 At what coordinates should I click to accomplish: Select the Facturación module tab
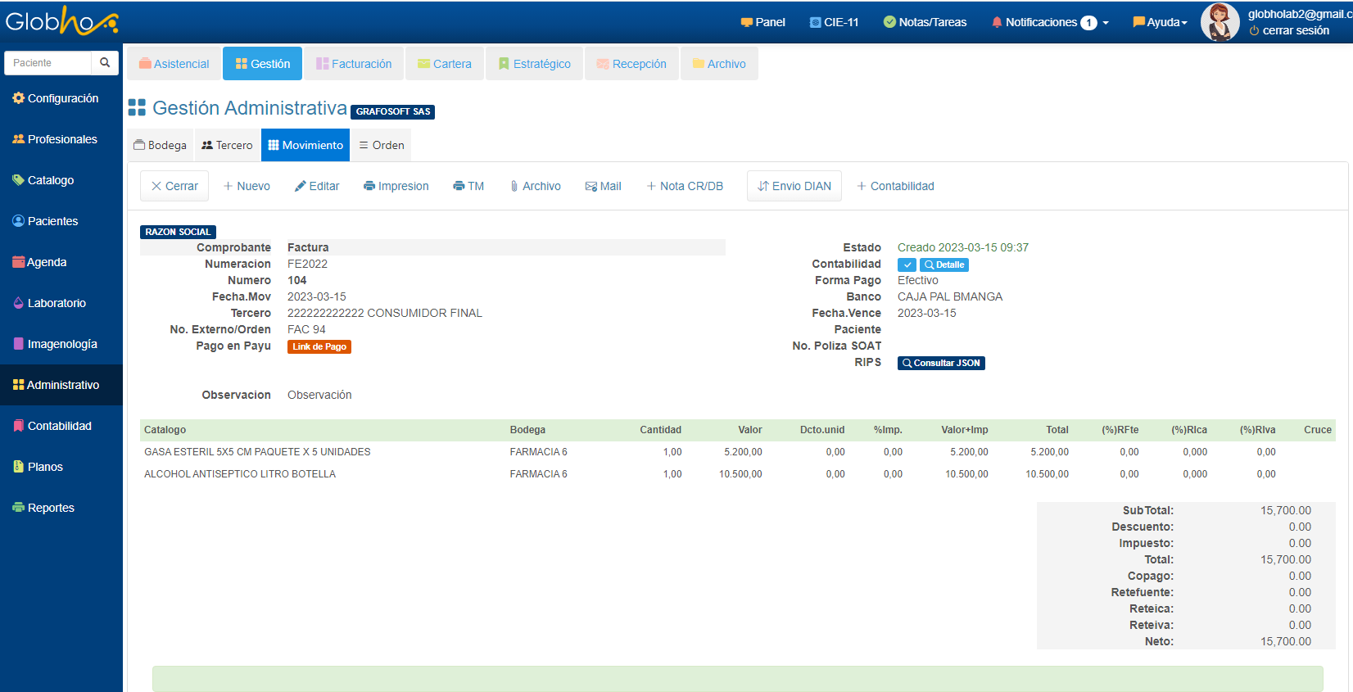(354, 64)
